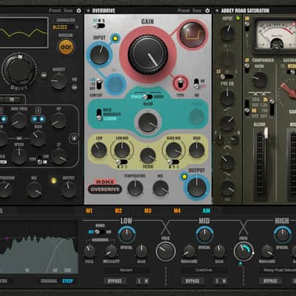
Task: Toggle the Overdrive module power icon
Action: [207, 10]
